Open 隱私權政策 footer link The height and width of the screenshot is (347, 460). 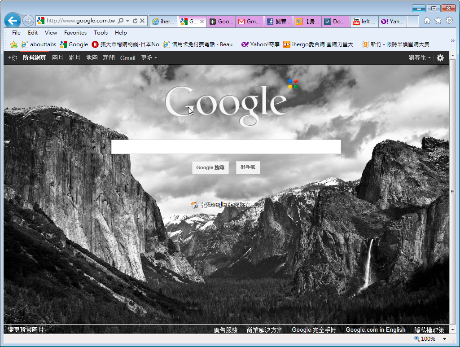pyautogui.click(x=429, y=330)
